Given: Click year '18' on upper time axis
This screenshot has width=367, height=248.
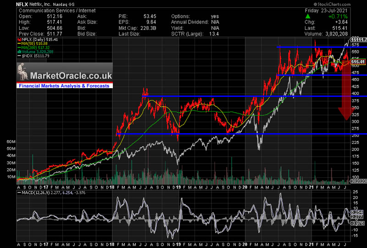Looking at the screenshot, I should pos(112,187).
